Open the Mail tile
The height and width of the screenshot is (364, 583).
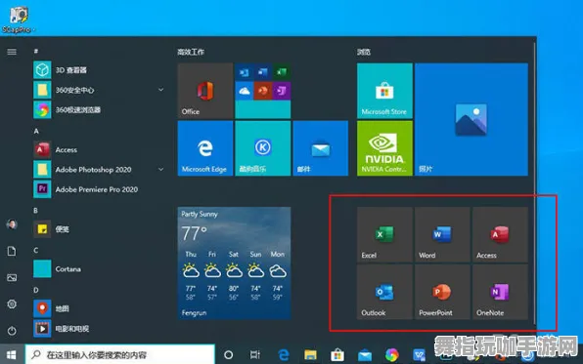(321, 148)
